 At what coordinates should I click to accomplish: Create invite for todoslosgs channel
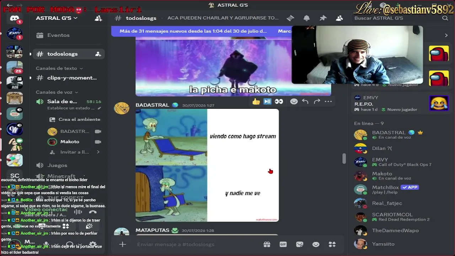(x=98, y=54)
